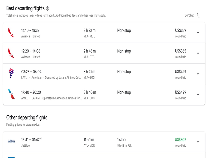Choose the 1 stop FLL layover flight
The image size is (211, 158).
tap(104, 142)
